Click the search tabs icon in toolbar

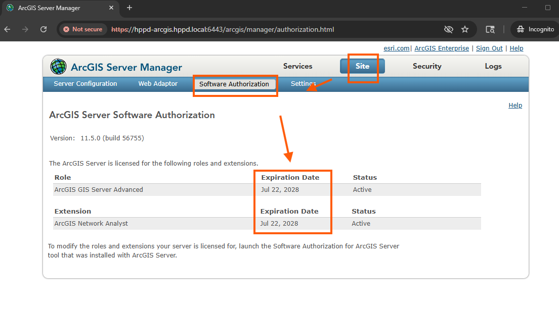tap(490, 29)
